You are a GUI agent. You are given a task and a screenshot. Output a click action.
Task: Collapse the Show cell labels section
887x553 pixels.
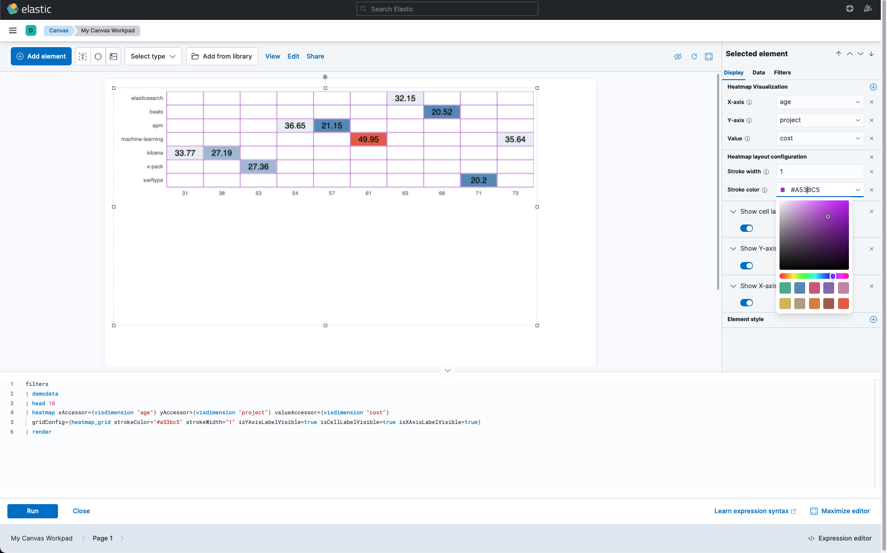tap(733, 211)
